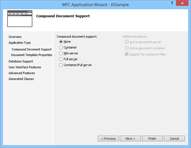Enable Active document container checkbox

[127, 48]
